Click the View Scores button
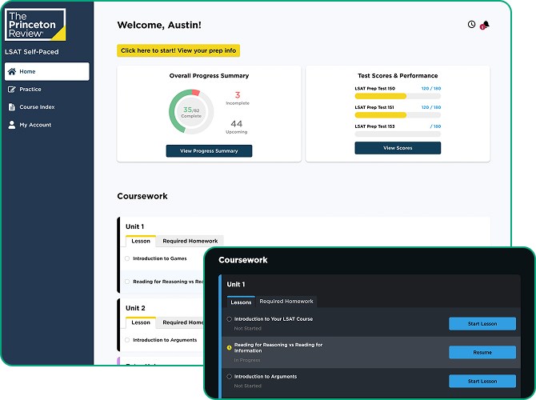The width and height of the screenshot is (536, 400). coord(398,148)
